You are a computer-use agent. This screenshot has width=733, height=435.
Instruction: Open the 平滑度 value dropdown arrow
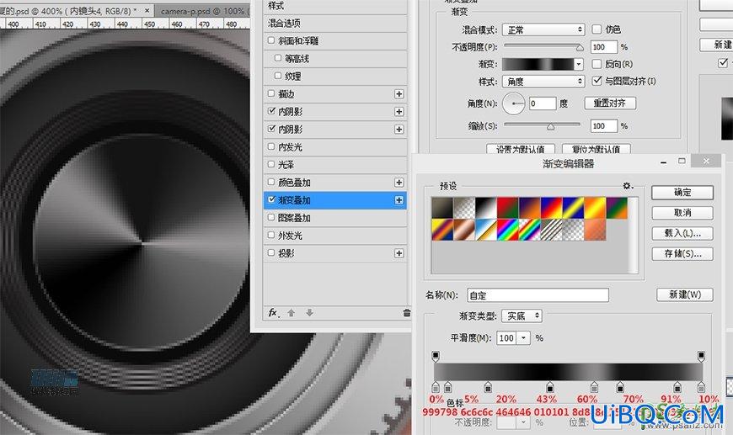coord(523,338)
